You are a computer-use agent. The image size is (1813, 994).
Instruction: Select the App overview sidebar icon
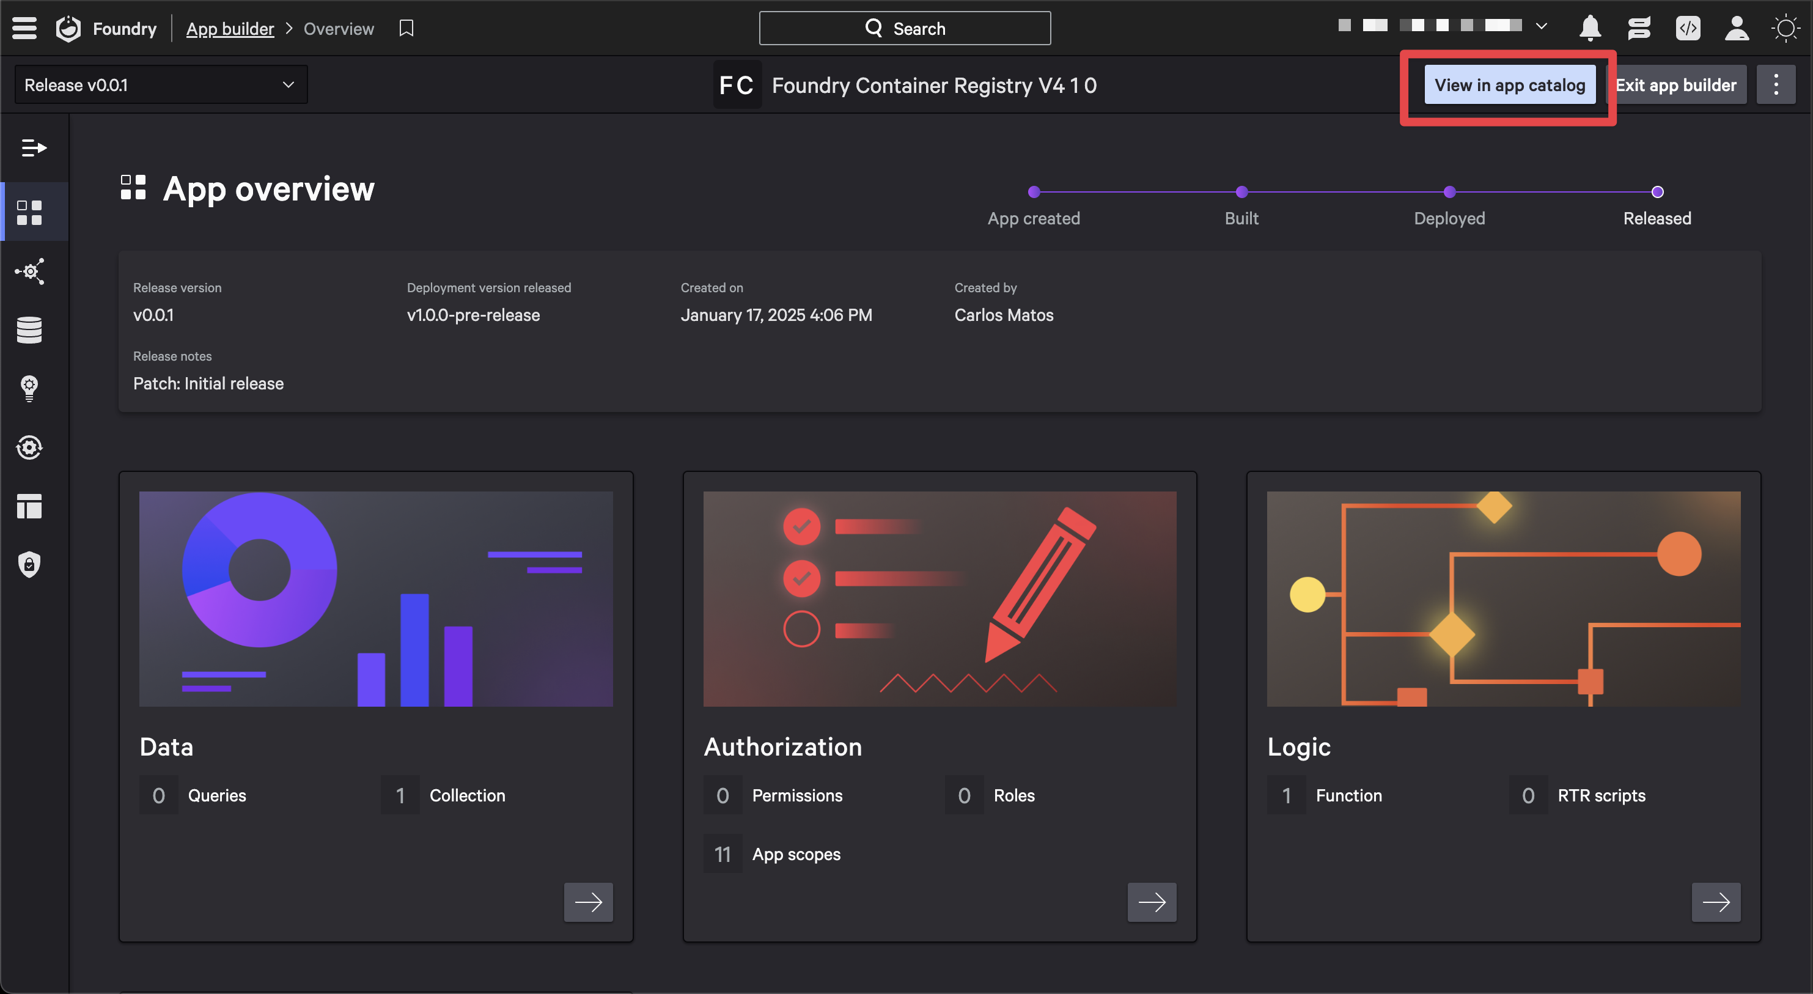click(29, 213)
